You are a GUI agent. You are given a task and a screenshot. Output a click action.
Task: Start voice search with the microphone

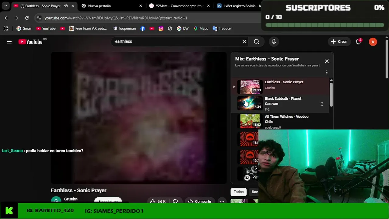(x=274, y=42)
